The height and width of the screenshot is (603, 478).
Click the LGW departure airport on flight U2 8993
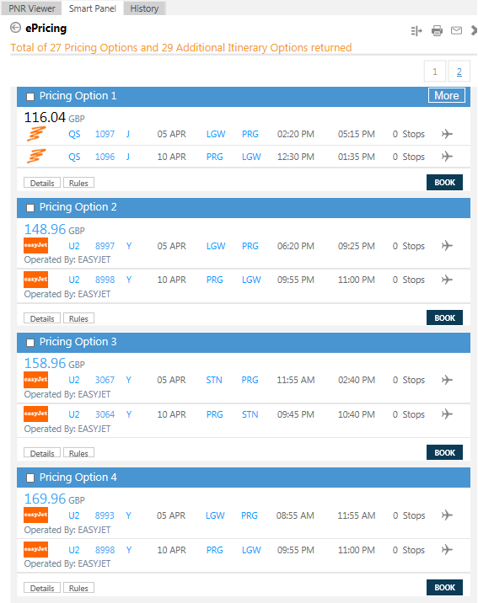click(x=215, y=515)
